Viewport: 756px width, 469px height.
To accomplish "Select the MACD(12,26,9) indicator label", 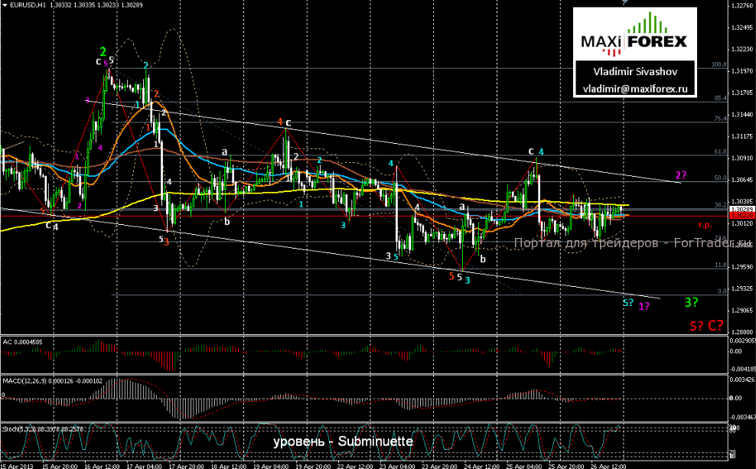I will point(53,381).
